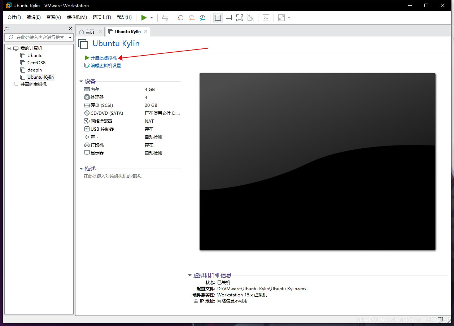Revert to snapshot using the orange arrow clock icon
The width and height of the screenshot is (454, 326).
pyautogui.click(x=192, y=18)
